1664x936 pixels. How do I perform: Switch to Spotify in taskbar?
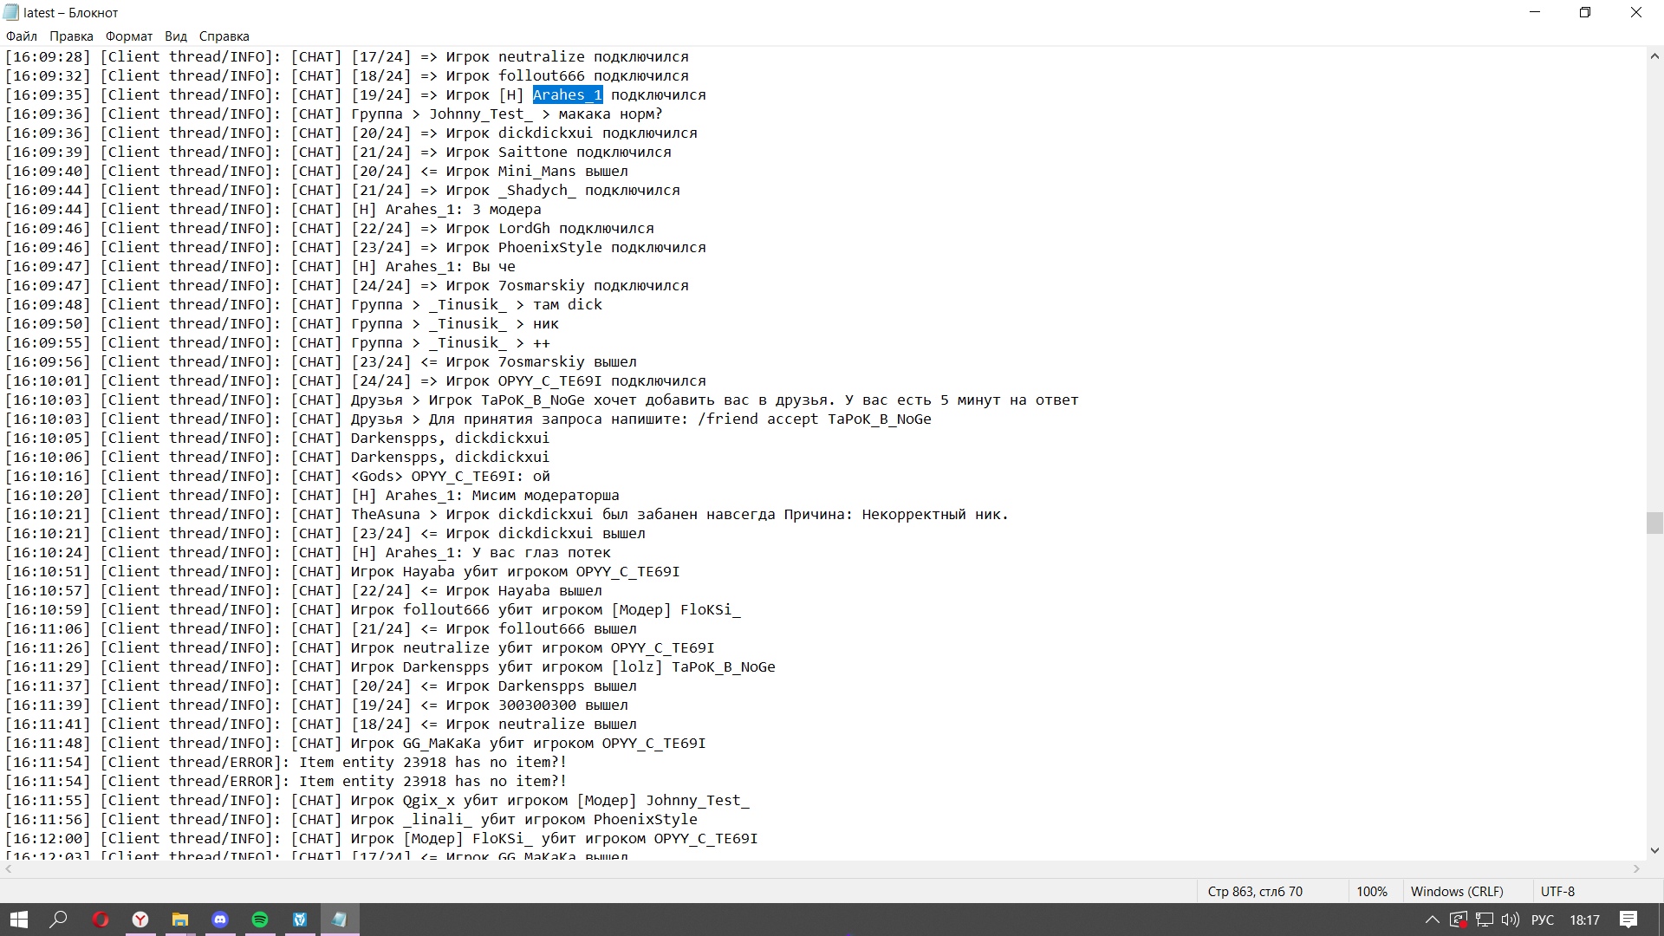coord(260,920)
